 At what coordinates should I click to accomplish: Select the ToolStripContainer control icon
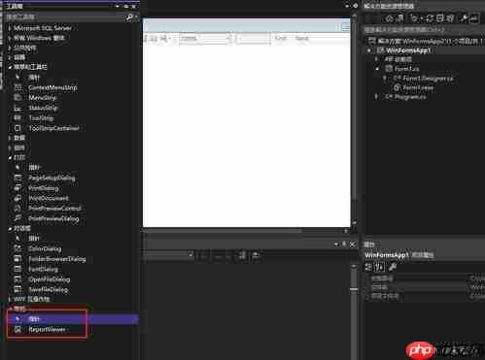click(x=17, y=128)
